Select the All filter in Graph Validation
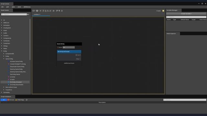This screenshot has height=116, width=207. pos(4,100)
